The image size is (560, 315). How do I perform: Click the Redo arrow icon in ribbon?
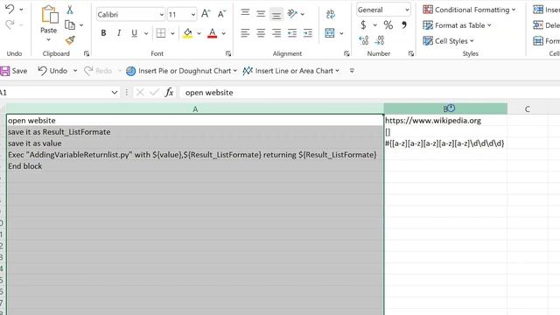pos(10,24)
